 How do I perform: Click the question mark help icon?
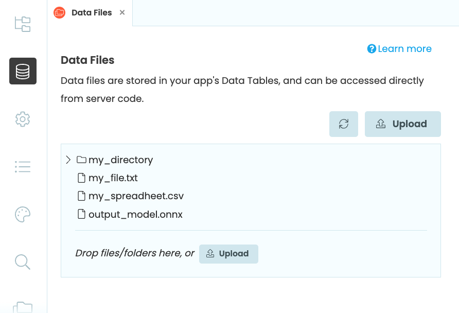(372, 49)
